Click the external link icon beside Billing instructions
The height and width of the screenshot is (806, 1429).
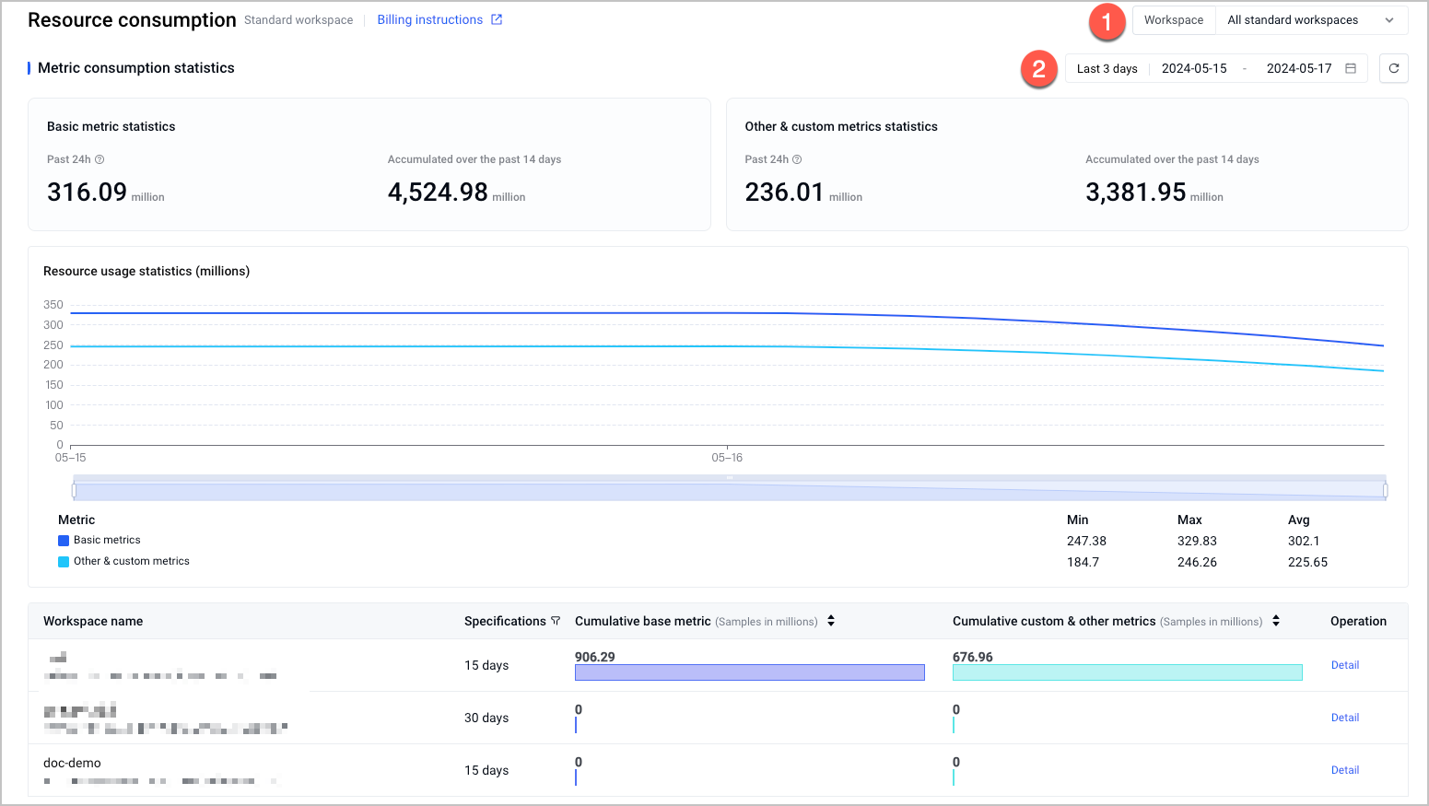coord(497,19)
